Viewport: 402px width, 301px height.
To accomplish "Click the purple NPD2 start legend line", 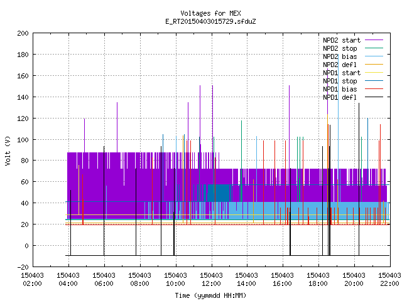I will pyautogui.click(x=374, y=40).
